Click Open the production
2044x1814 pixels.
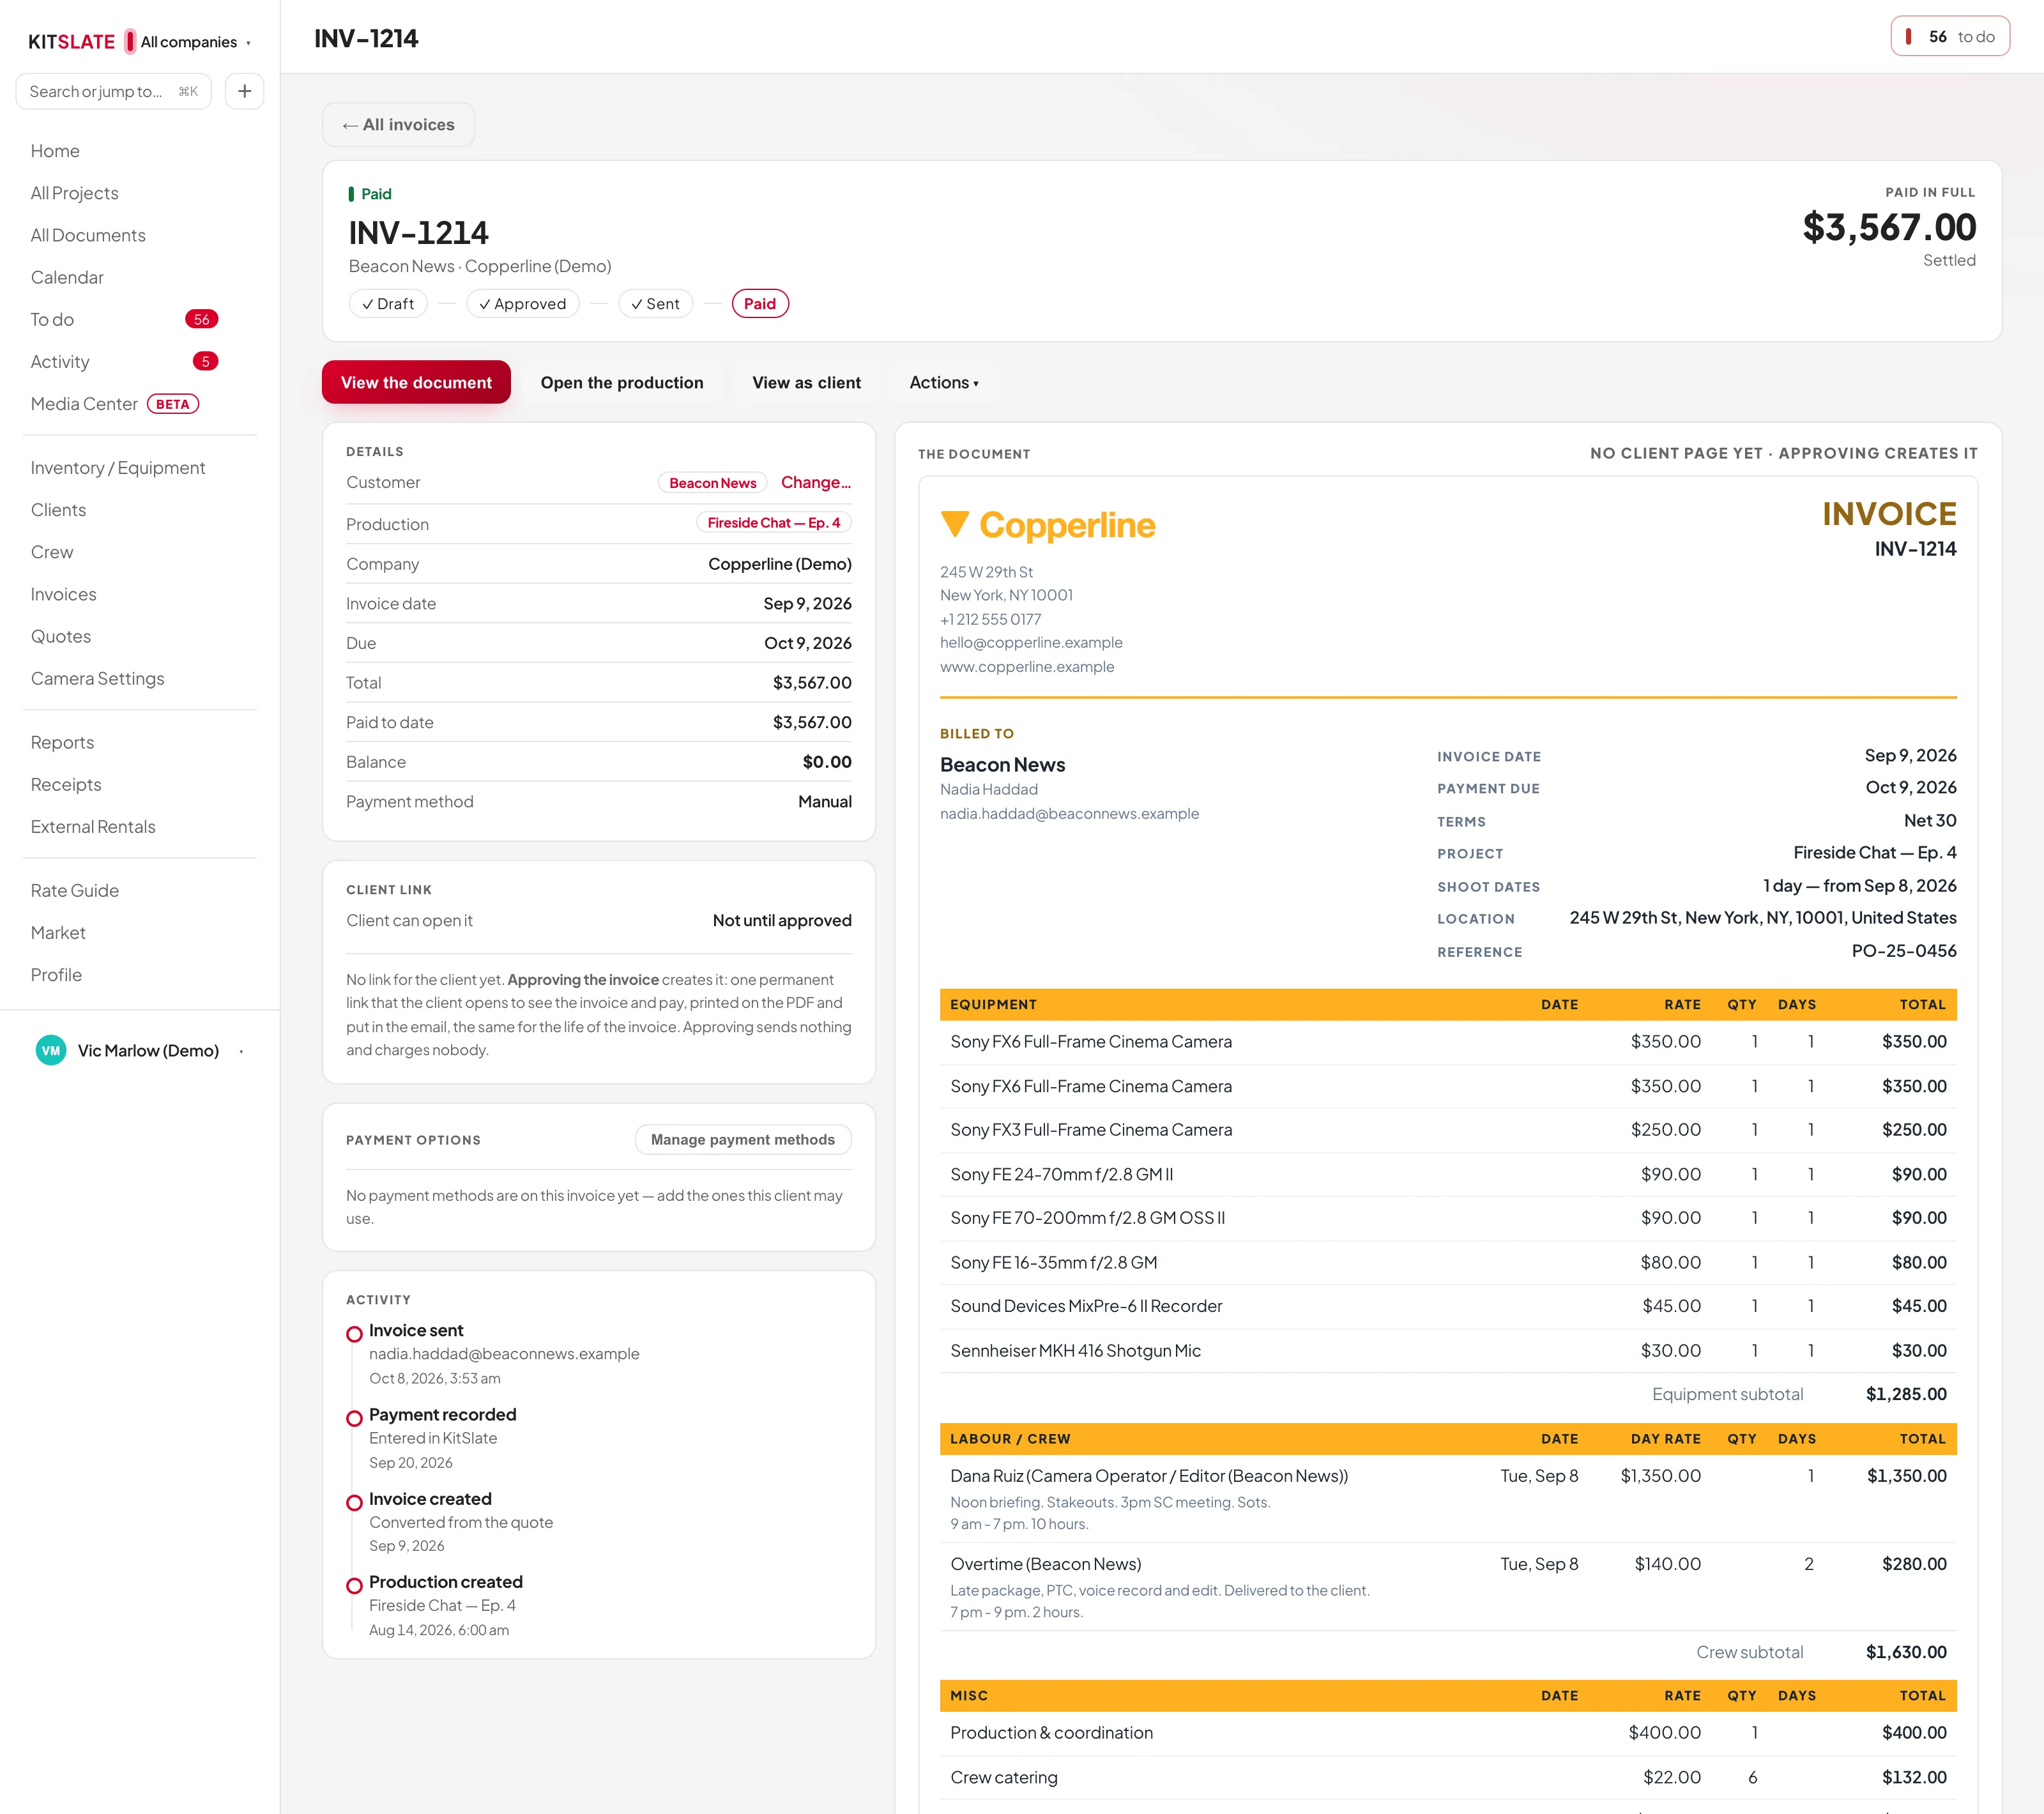[622, 382]
